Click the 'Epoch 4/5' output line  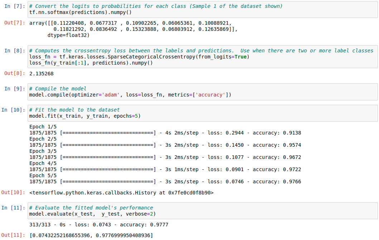pyautogui.click(x=43, y=164)
